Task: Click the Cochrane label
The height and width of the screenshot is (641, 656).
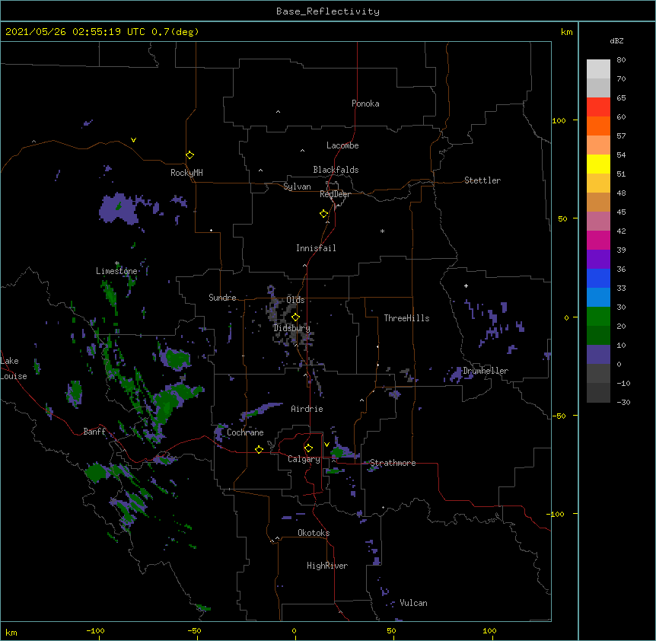Action: click(245, 432)
